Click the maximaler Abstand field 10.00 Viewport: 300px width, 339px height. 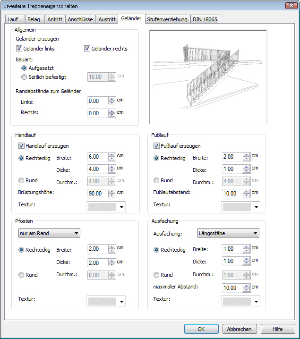point(232,288)
